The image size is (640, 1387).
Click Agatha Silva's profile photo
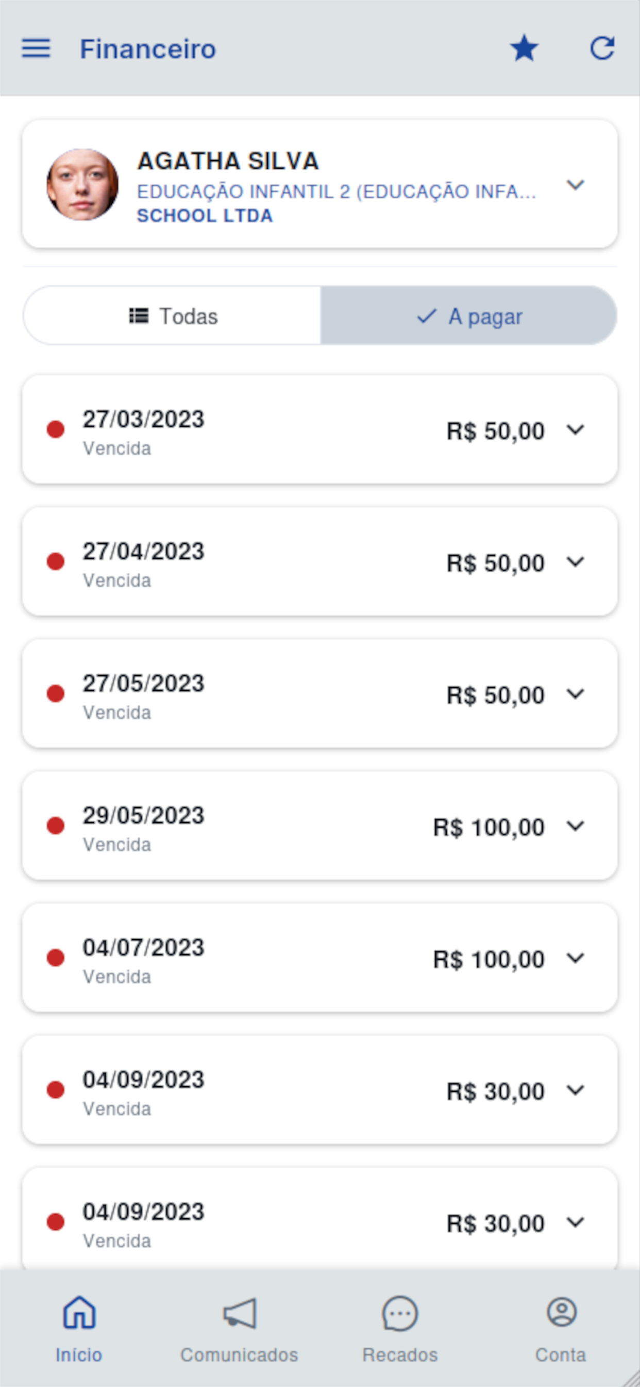pyautogui.click(x=82, y=185)
